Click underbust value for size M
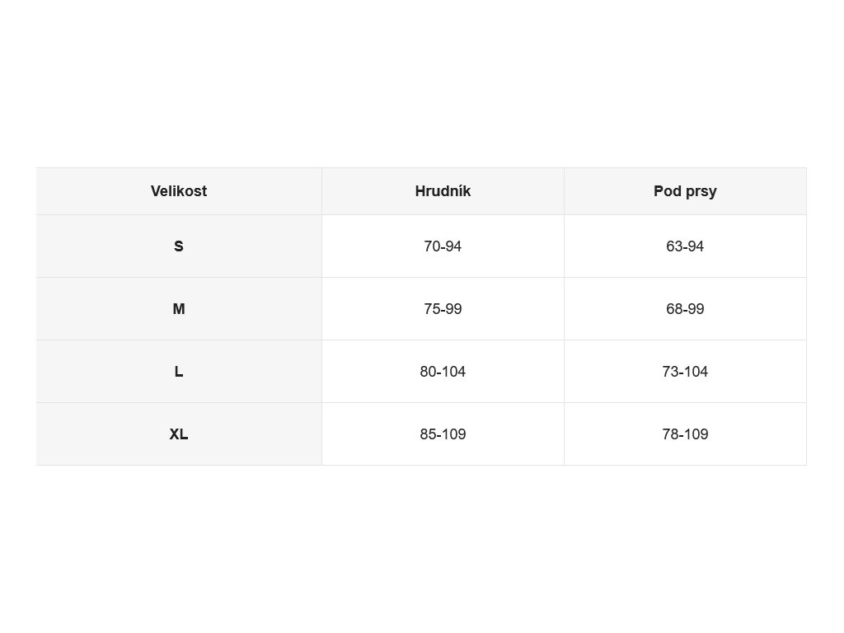The height and width of the screenshot is (633, 844). pos(685,308)
